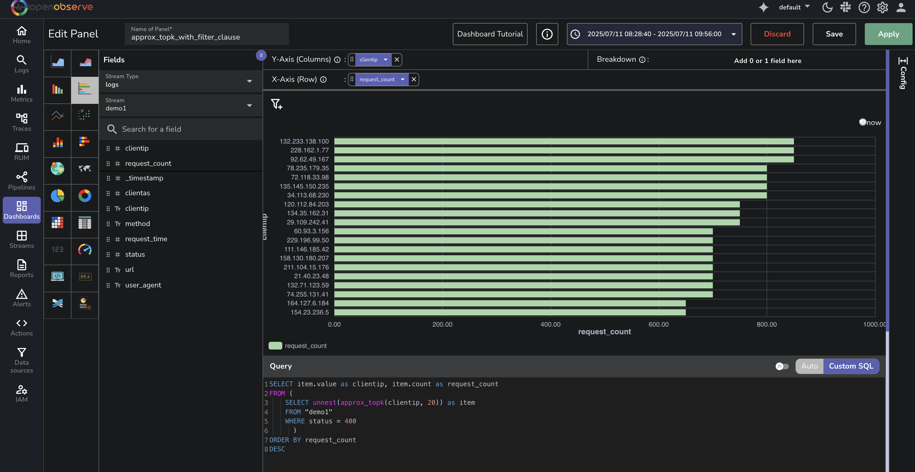Click the request_count legend color swatch
915x472 pixels.
[275, 345]
